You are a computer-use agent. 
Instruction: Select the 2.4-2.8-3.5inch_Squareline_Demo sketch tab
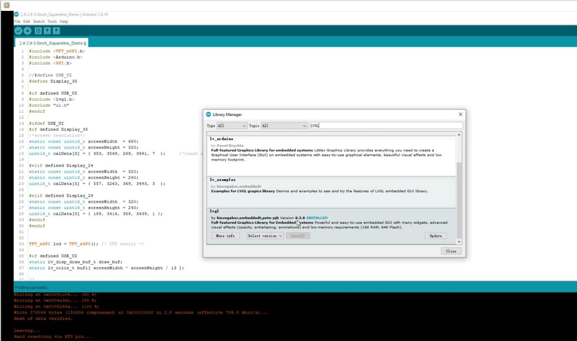point(51,43)
